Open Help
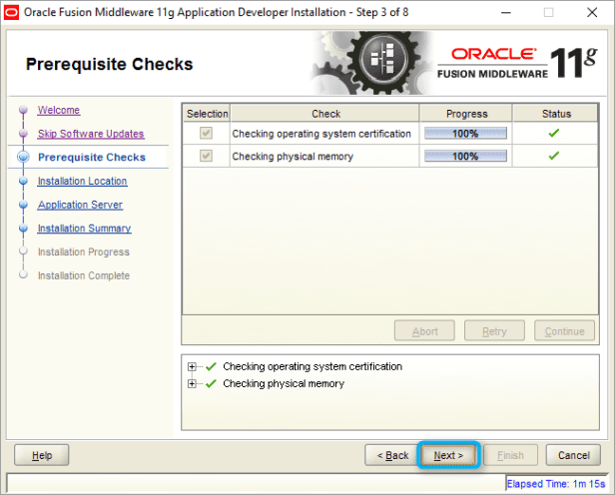This screenshot has width=615, height=495. 42,455
